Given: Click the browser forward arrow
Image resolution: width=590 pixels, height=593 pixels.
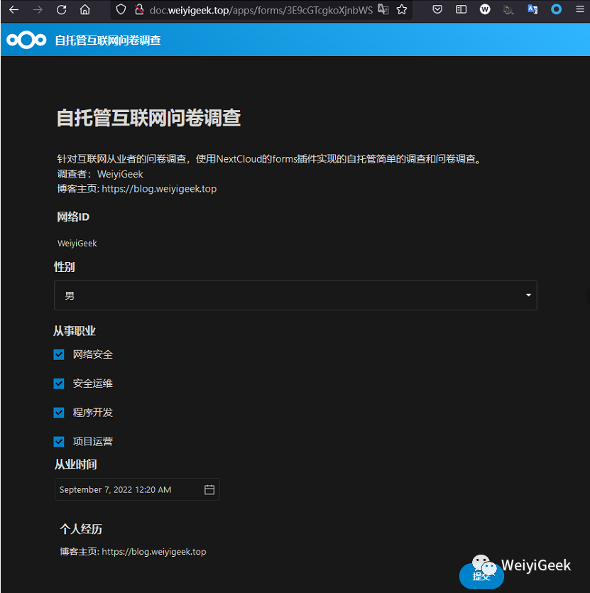Looking at the screenshot, I should coord(38,9).
